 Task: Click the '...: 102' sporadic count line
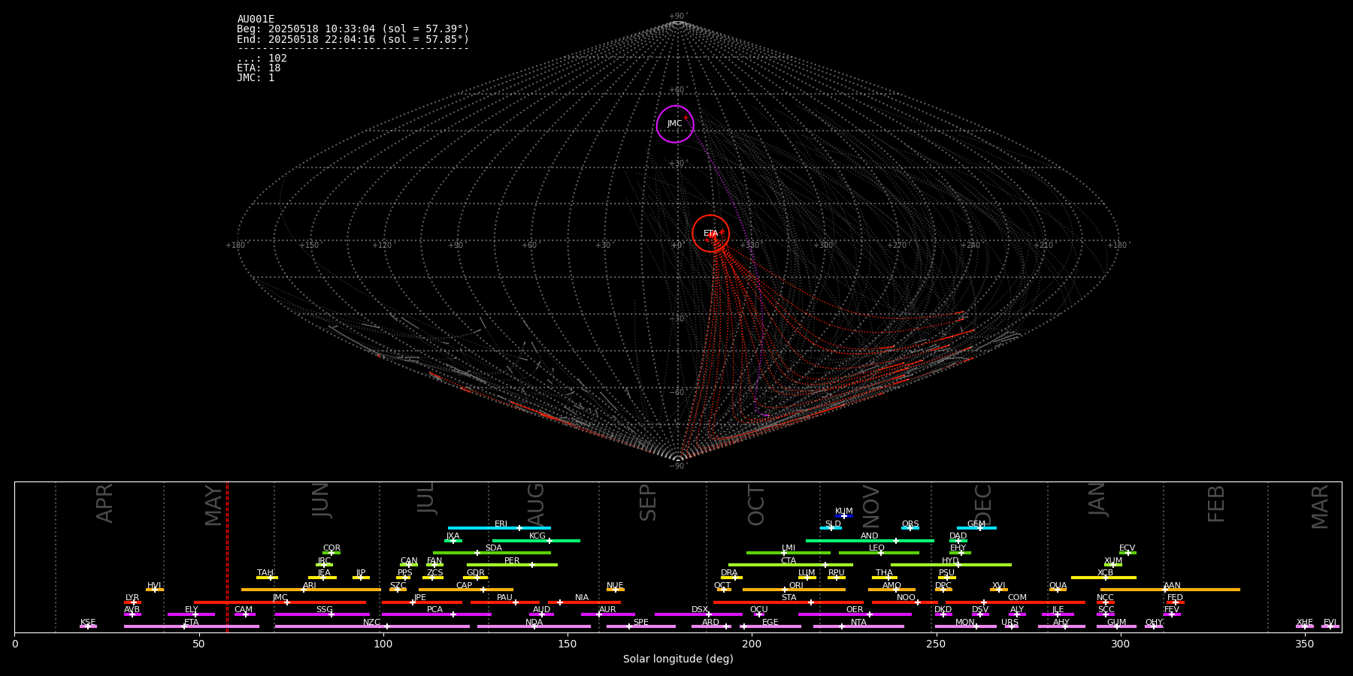pos(262,59)
